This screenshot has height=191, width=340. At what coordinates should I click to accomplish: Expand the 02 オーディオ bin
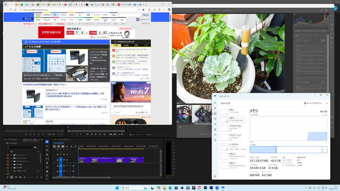tap(11, 158)
